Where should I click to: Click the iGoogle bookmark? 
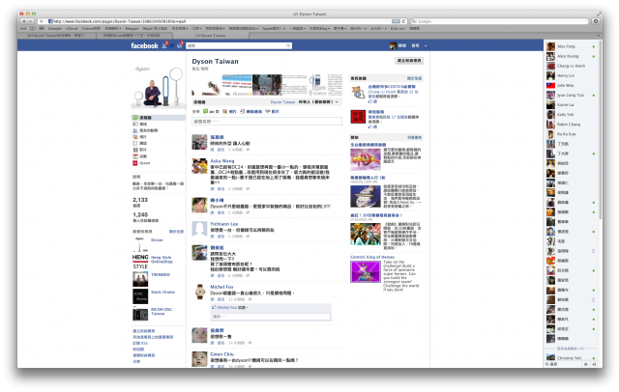click(55, 28)
